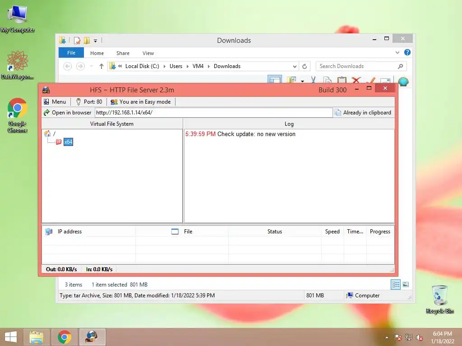Click the Port: 80 button
This screenshot has width=462, height=346.
(x=89, y=102)
